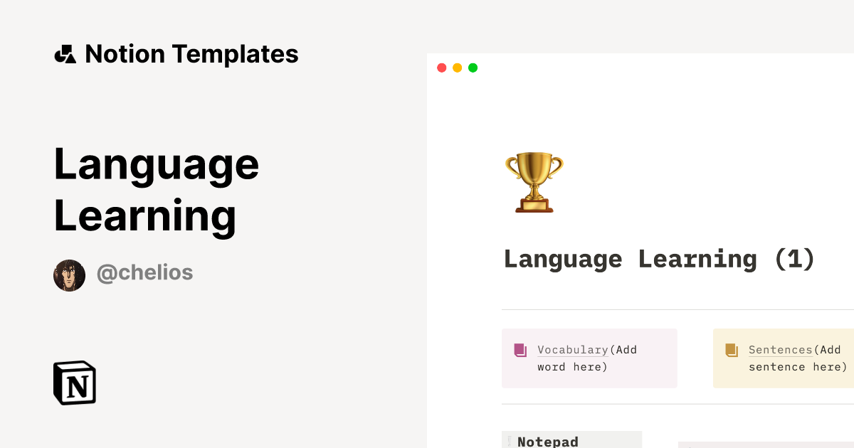
Task: Open the Sentences database link
Action: (x=779, y=349)
